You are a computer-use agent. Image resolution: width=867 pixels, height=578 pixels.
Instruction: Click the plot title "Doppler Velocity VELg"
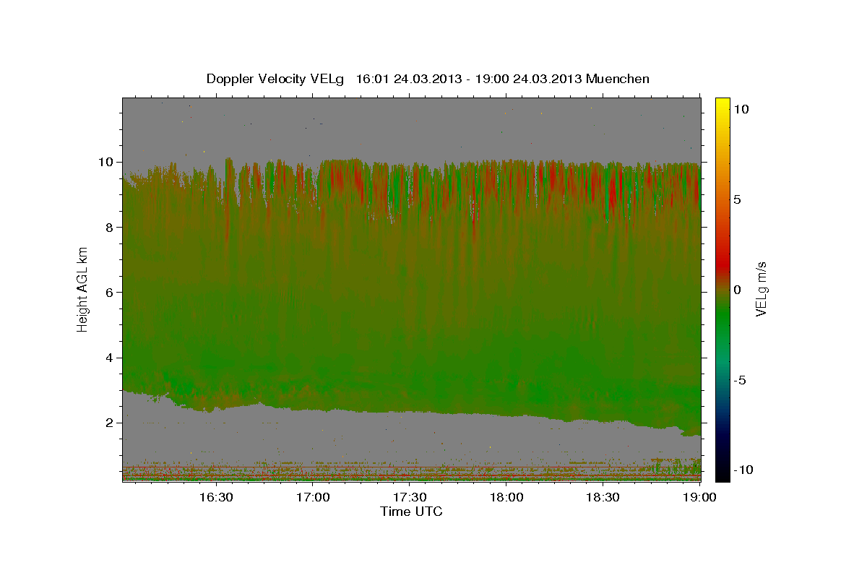point(276,79)
